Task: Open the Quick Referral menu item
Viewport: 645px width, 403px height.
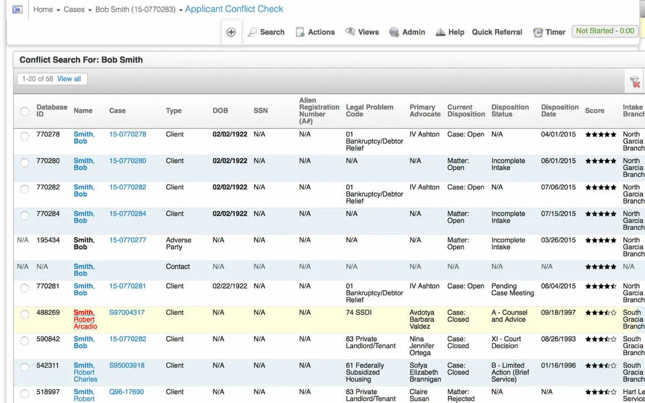Action: coord(497,32)
